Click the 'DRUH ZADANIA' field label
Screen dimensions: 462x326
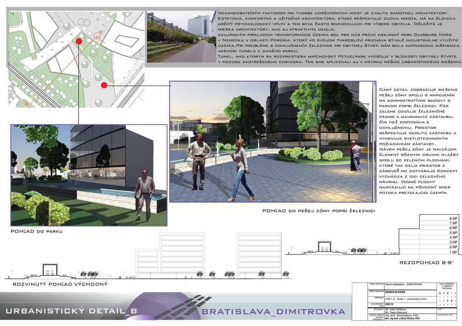pos(377,292)
